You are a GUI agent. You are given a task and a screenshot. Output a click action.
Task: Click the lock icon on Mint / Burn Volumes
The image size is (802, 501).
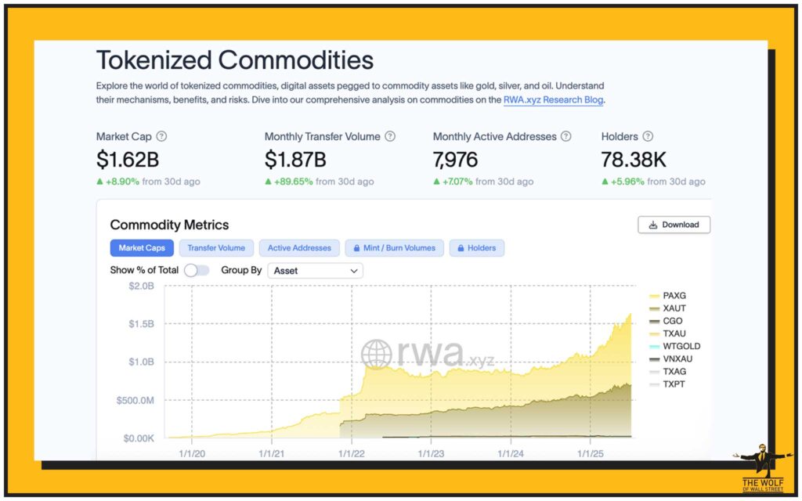[355, 248]
